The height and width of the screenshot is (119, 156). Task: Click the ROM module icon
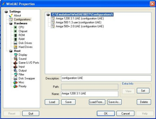point(15,35)
